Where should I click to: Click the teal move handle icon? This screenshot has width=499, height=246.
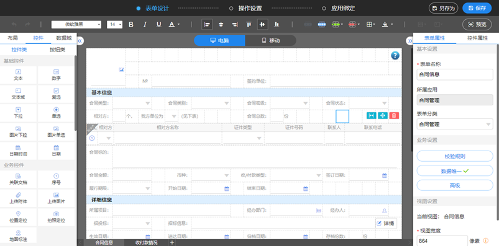click(x=383, y=115)
